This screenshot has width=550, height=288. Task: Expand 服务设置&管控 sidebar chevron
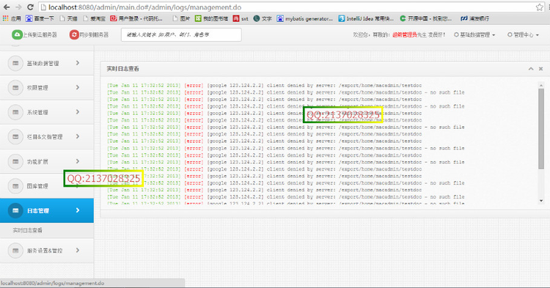(78, 250)
